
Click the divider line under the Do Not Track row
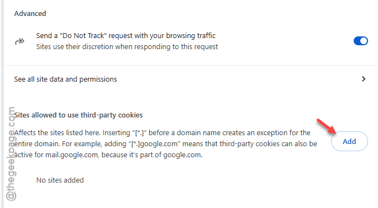tap(191, 65)
